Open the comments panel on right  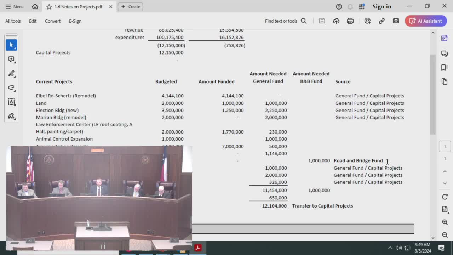click(x=445, y=53)
